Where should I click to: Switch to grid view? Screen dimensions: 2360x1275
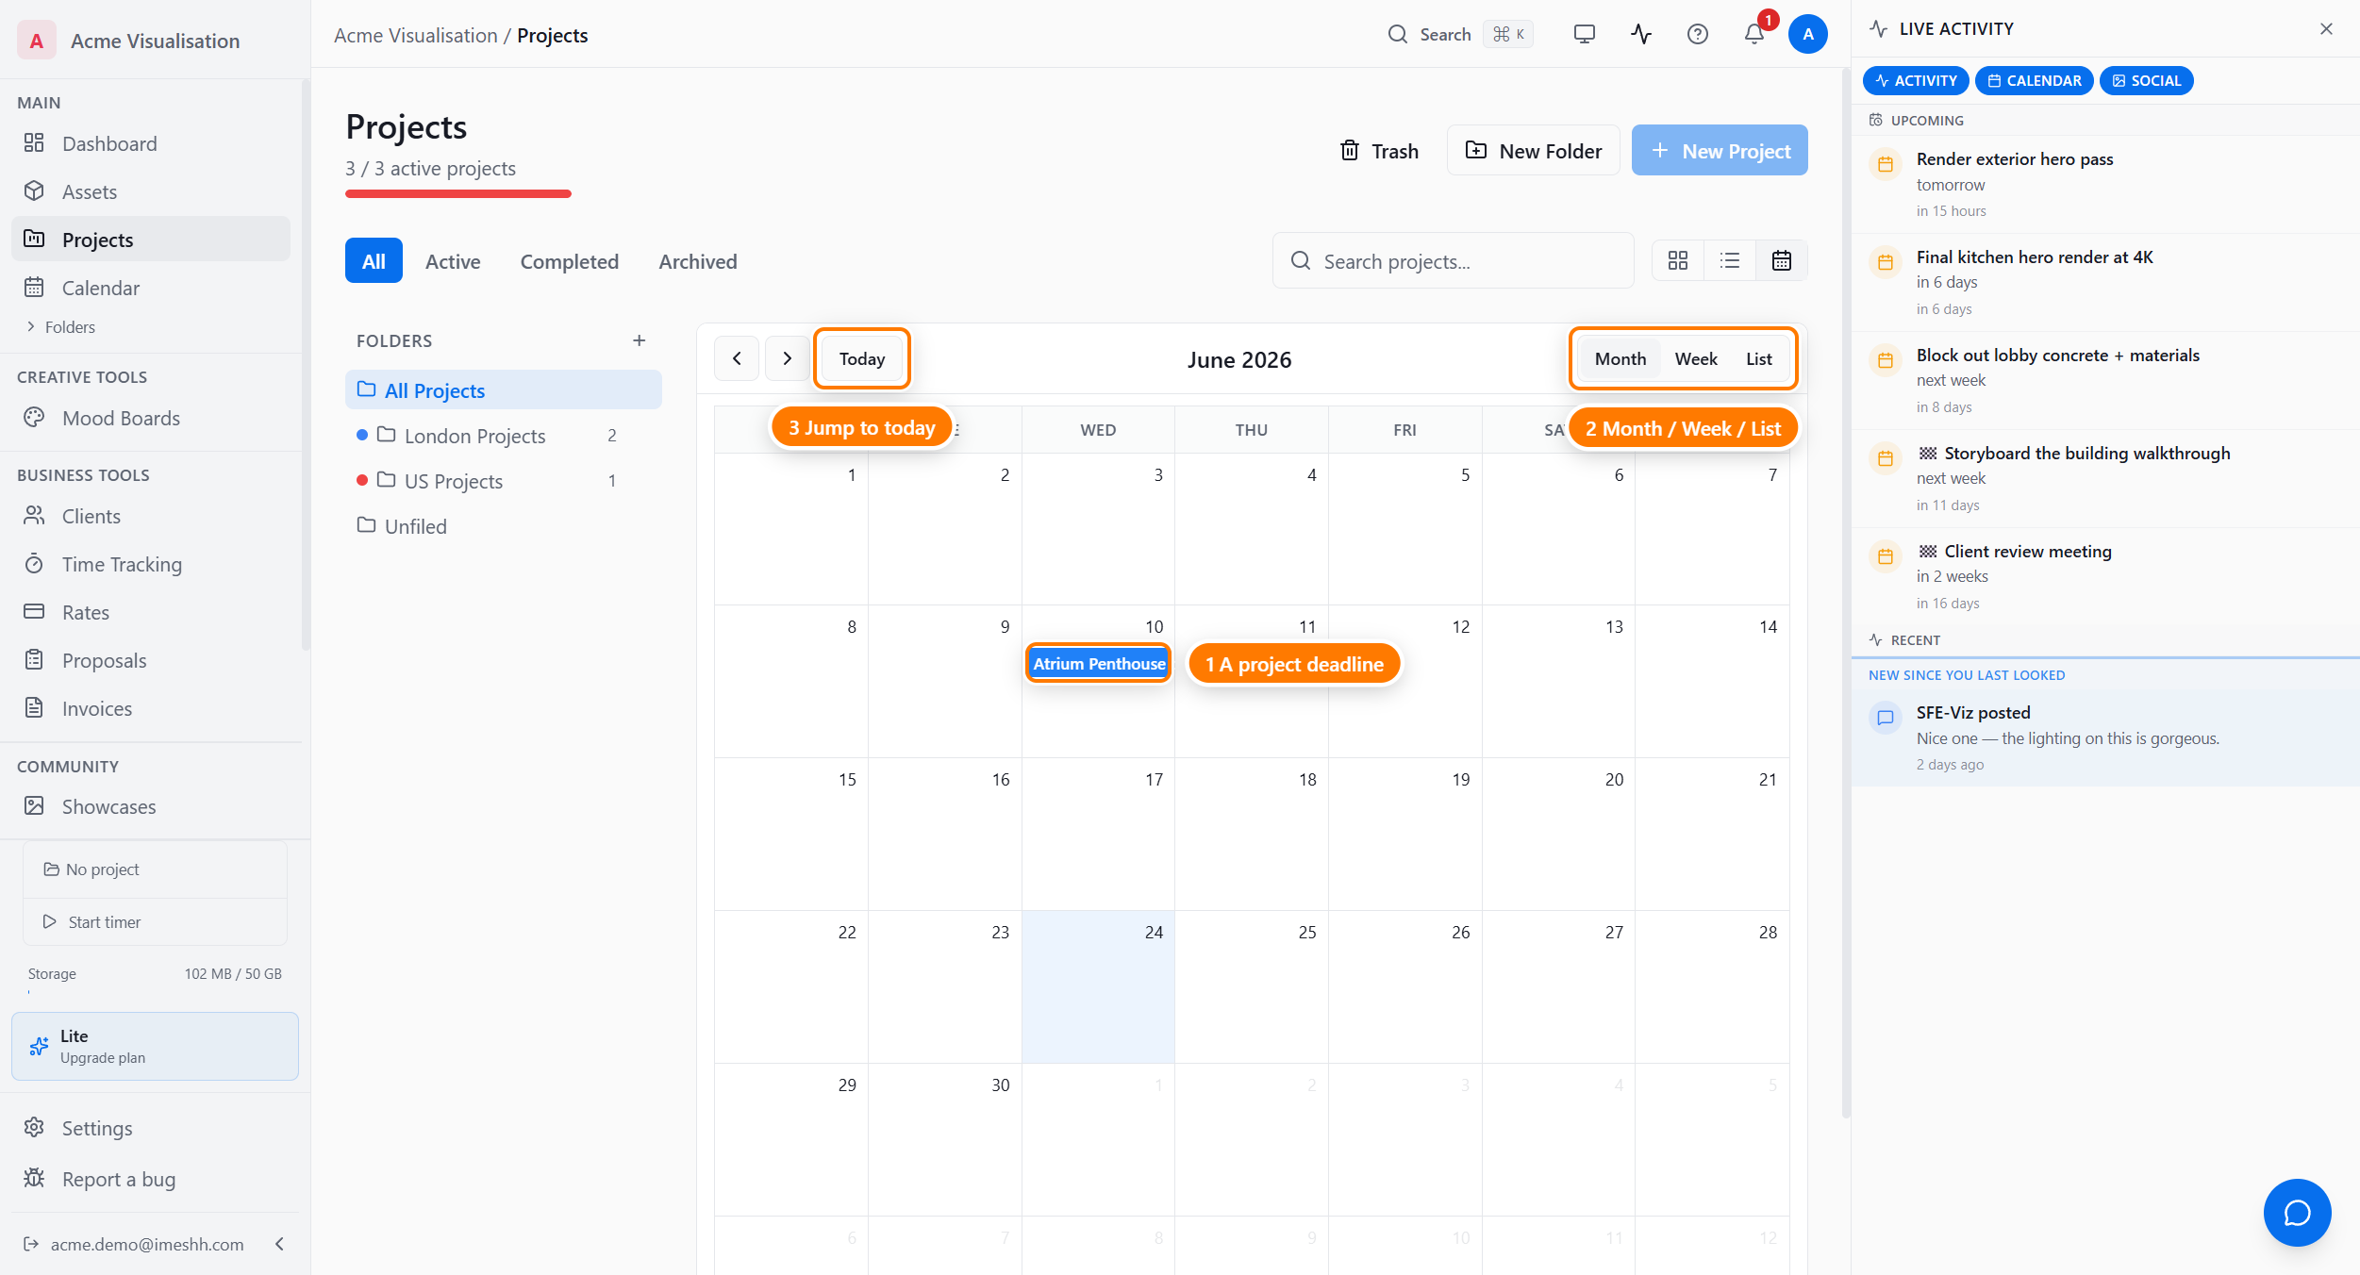pyautogui.click(x=1678, y=260)
